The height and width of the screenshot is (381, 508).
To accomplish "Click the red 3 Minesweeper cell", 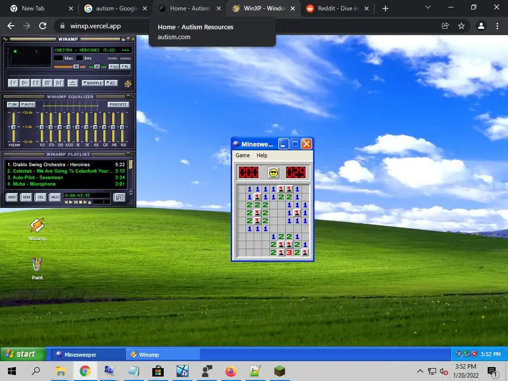I will point(289,253).
